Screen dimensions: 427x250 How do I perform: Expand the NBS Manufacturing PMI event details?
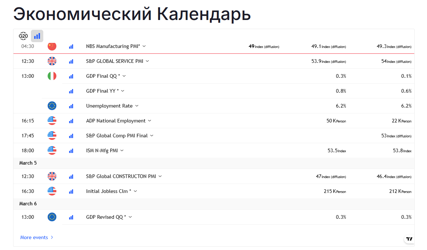click(x=113, y=46)
